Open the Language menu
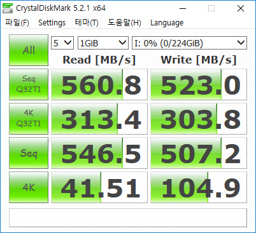This screenshot has height=233, width=256. coord(167,22)
